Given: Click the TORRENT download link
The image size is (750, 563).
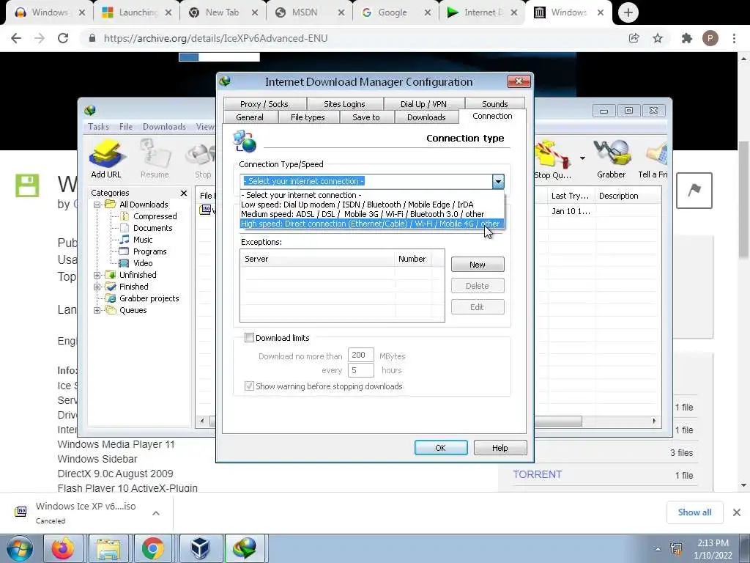Looking at the screenshot, I should [537, 474].
